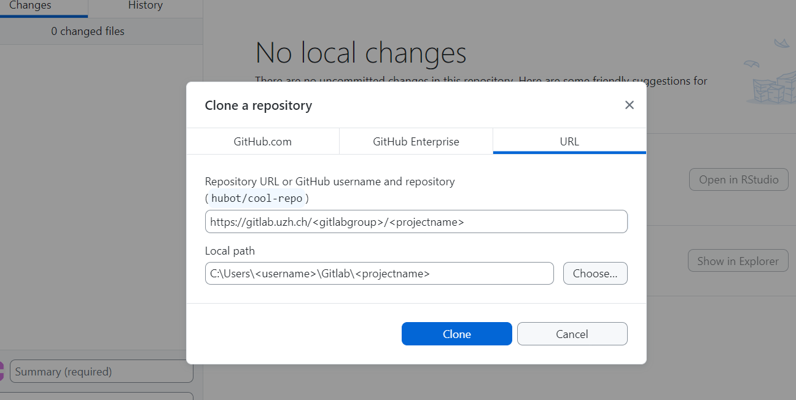Viewport: 796px width, 400px height.
Task: Click the 0 changed files header
Action: (x=88, y=31)
